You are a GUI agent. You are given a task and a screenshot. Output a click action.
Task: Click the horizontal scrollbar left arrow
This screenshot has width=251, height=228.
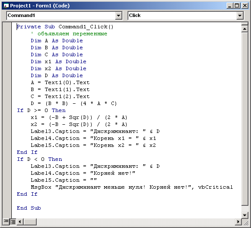tap(20, 221)
